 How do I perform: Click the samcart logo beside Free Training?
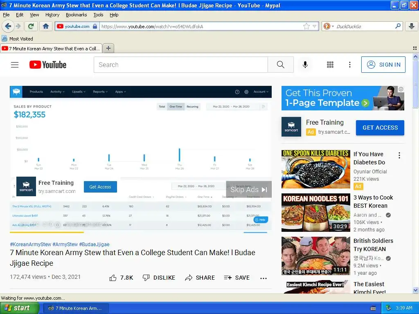coord(291,127)
